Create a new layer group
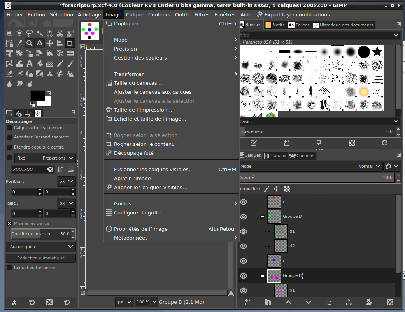 268,302
